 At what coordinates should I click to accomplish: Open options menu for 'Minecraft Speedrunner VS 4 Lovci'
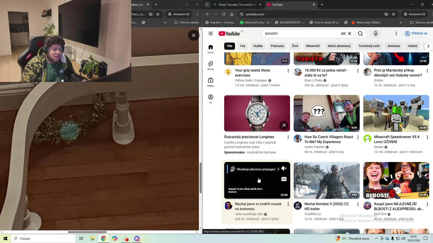(427, 137)
